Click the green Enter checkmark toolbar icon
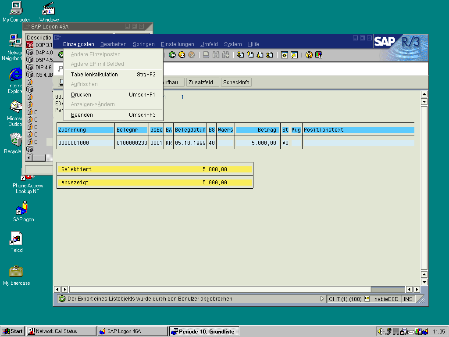Viewport: 449px width, 337px height. click(61, 55)
